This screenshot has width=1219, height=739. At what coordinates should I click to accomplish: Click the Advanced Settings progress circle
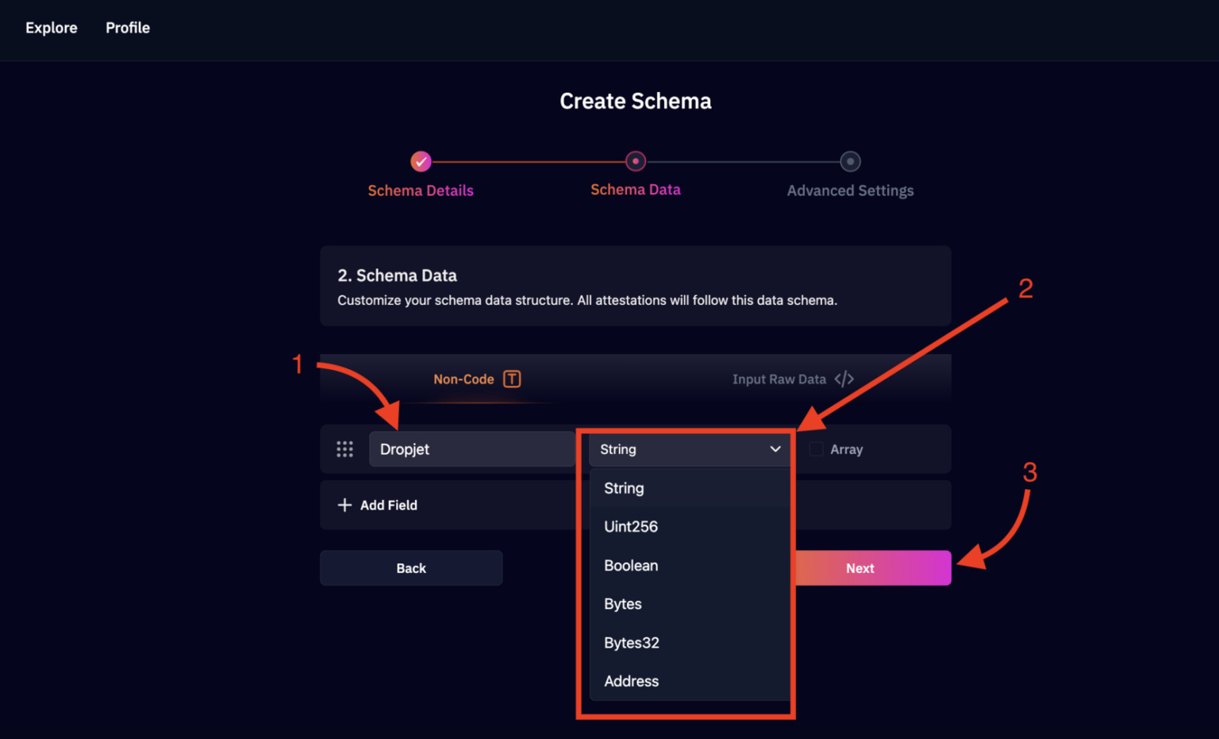point(849,160)
